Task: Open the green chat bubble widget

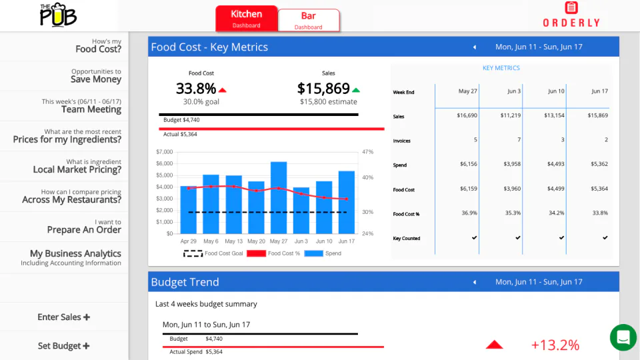Action: click(x=623, y=337)
